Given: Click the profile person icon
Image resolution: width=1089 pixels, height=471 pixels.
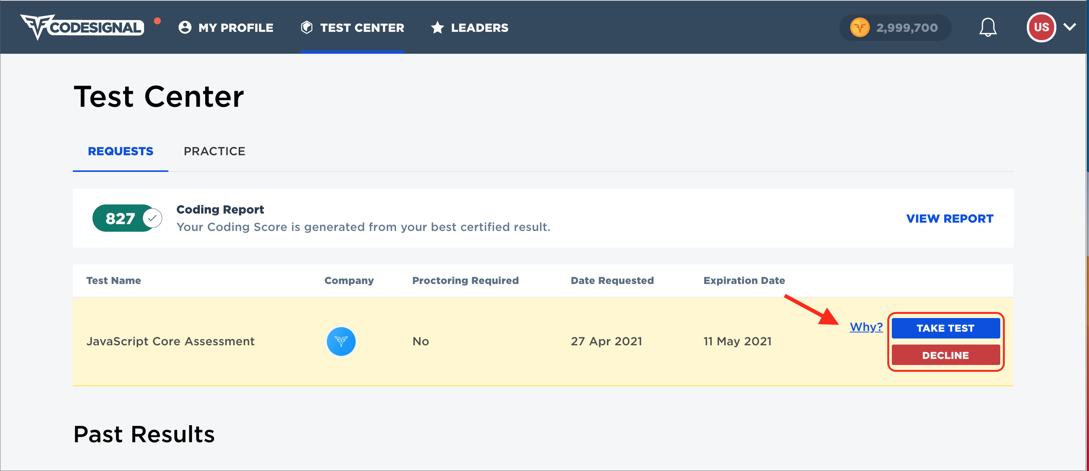Looking at the screenshot, I should (x=185, y=27).
